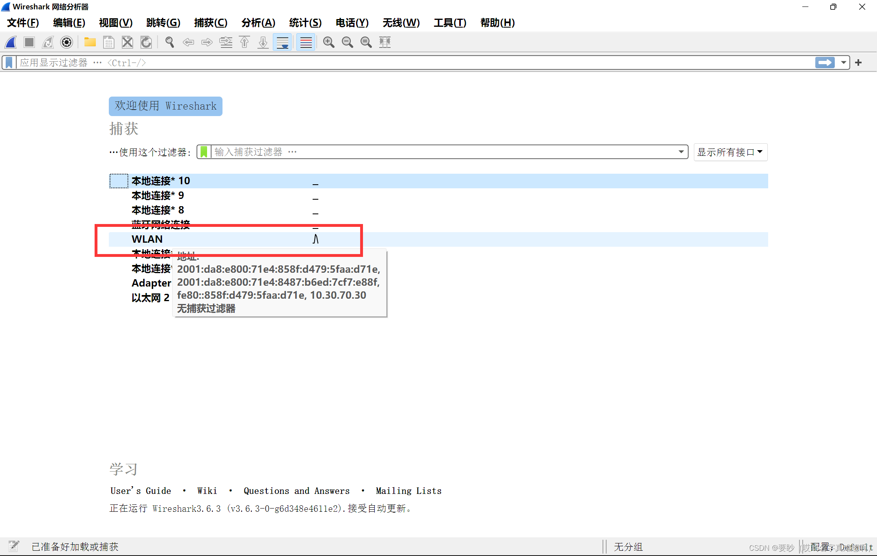Open the 显示所有接口 dropdown
The image size is (877, 556).
[730, 152]
